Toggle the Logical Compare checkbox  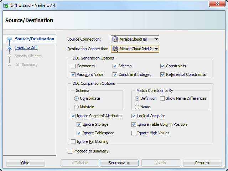pos(134,116)
